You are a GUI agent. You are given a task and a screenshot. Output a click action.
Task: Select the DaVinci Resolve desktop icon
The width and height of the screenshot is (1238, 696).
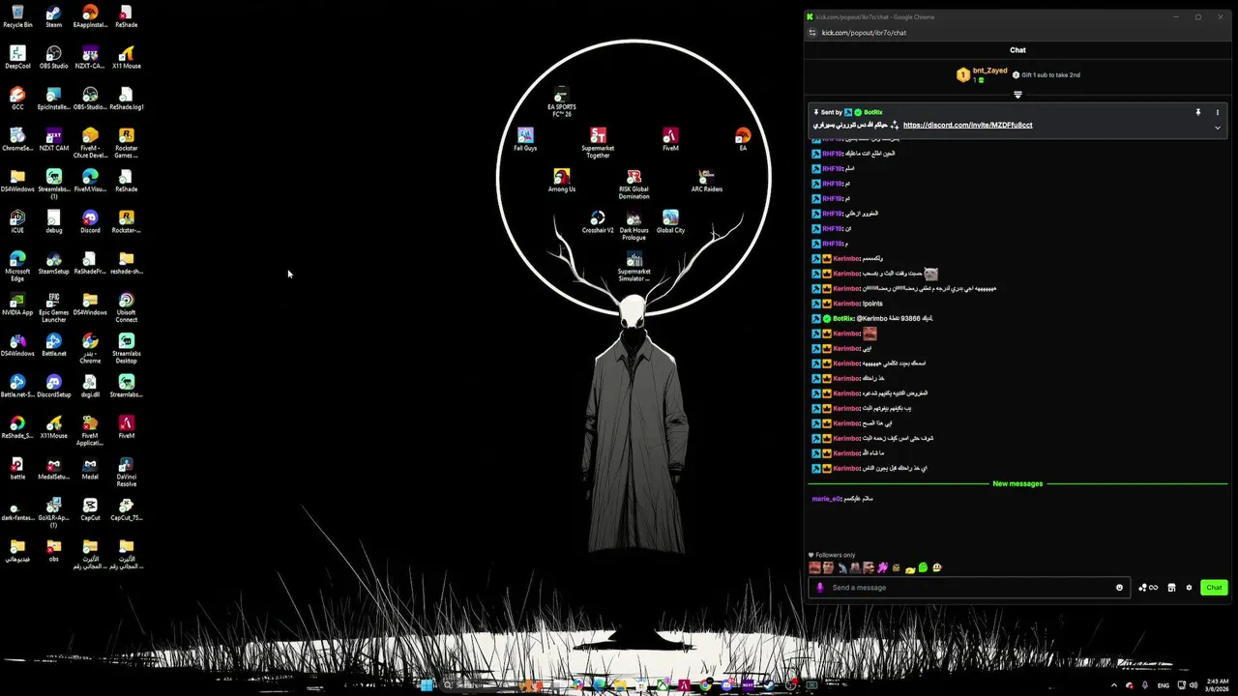(x=126, y=471)
